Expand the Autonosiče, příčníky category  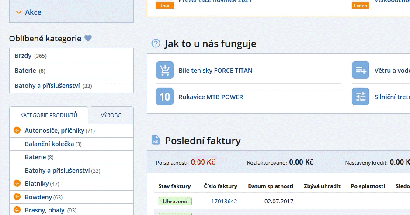(17, 131)
